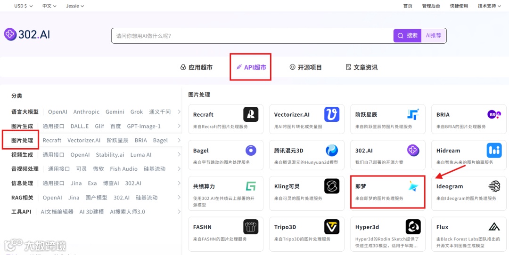Click DALL.E under 图片生成
The height and width of the screenshot is (255, 509).
[80, 126]
